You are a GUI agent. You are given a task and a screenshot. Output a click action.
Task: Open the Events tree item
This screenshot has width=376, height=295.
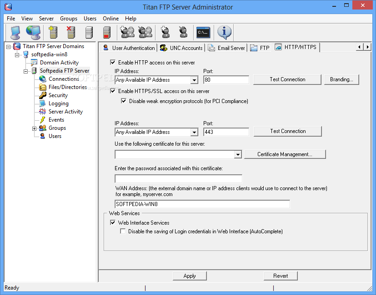click(x=56, y=120)
